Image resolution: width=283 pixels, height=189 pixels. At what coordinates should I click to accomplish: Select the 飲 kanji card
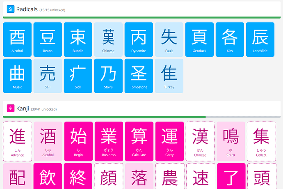pyautogui.click(x=48, y=176)
